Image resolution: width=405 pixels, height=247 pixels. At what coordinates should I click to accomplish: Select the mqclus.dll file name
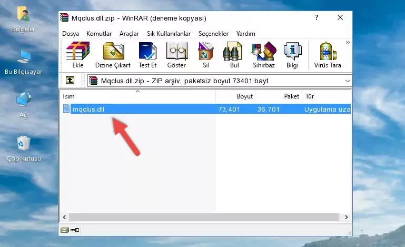(88, 110)
